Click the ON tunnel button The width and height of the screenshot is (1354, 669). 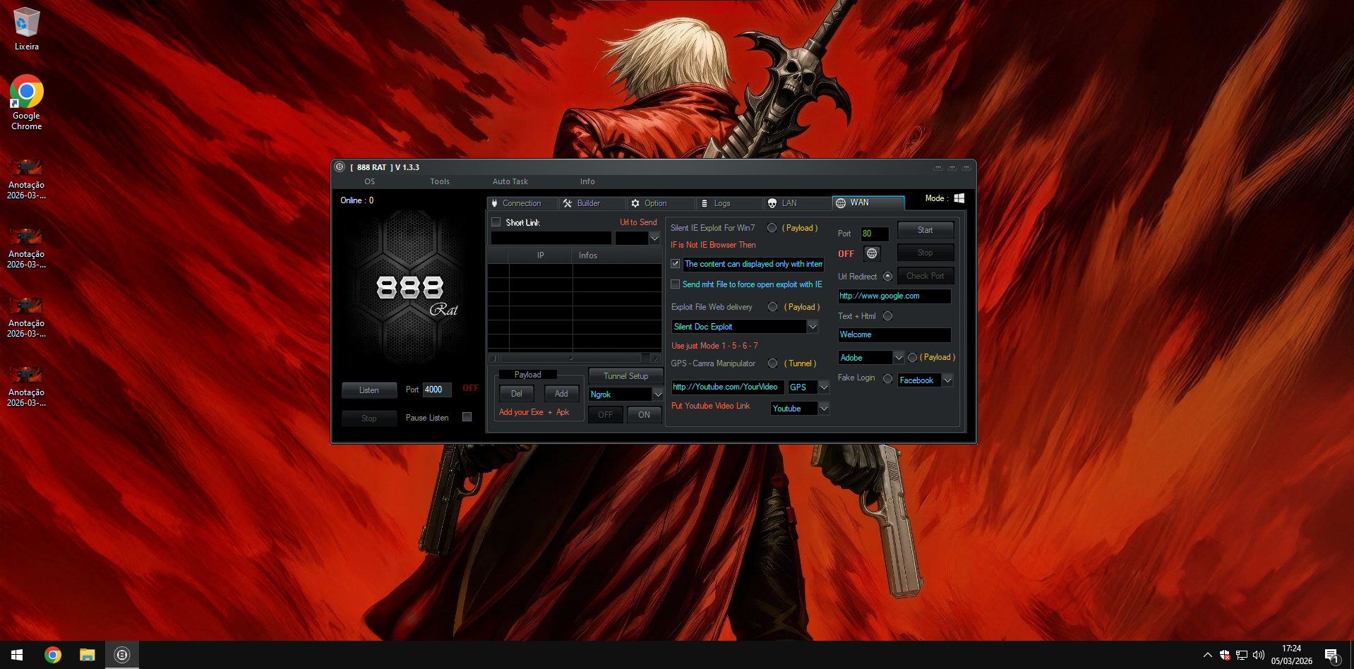coord(644,415)
